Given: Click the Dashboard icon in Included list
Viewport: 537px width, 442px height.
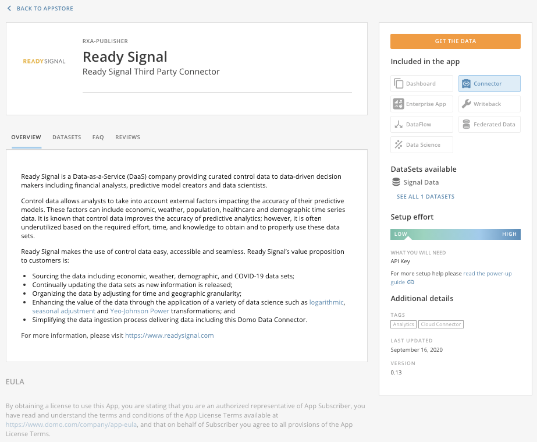Looking at the screenshot, I should 399,84.
